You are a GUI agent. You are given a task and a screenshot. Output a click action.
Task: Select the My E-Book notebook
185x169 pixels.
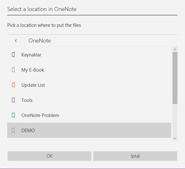tap(89, 70)
